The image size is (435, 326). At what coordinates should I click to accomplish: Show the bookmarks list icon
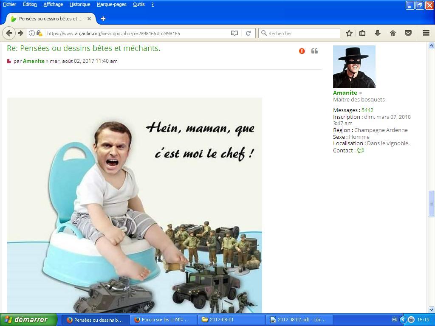pyautogui.click(x=362, y=33)
